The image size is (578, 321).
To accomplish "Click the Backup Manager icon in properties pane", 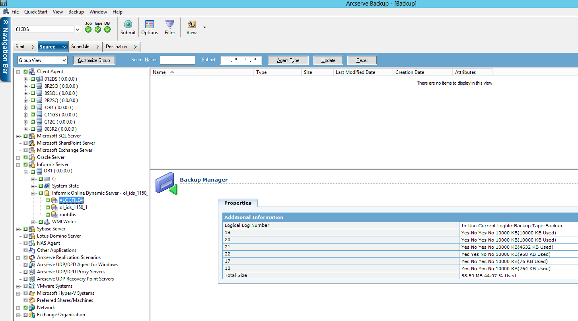I will click(x=166, y=183).
